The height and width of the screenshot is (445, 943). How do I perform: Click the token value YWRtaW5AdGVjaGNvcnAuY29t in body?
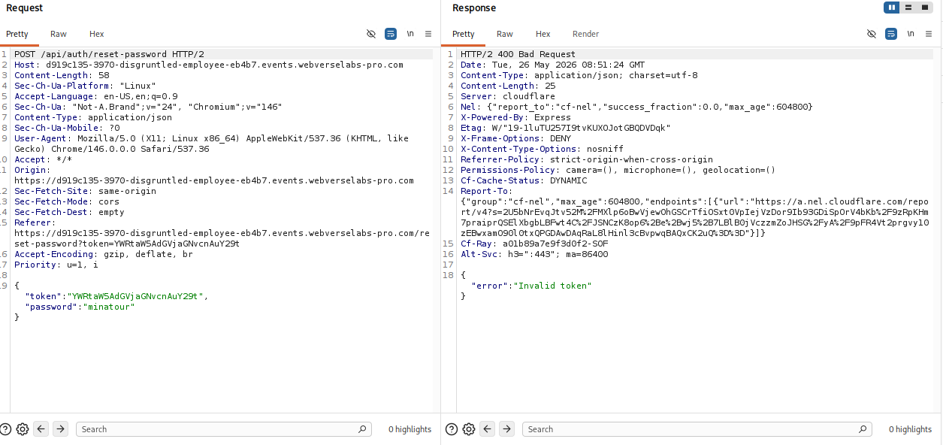[x=136, y=296]
